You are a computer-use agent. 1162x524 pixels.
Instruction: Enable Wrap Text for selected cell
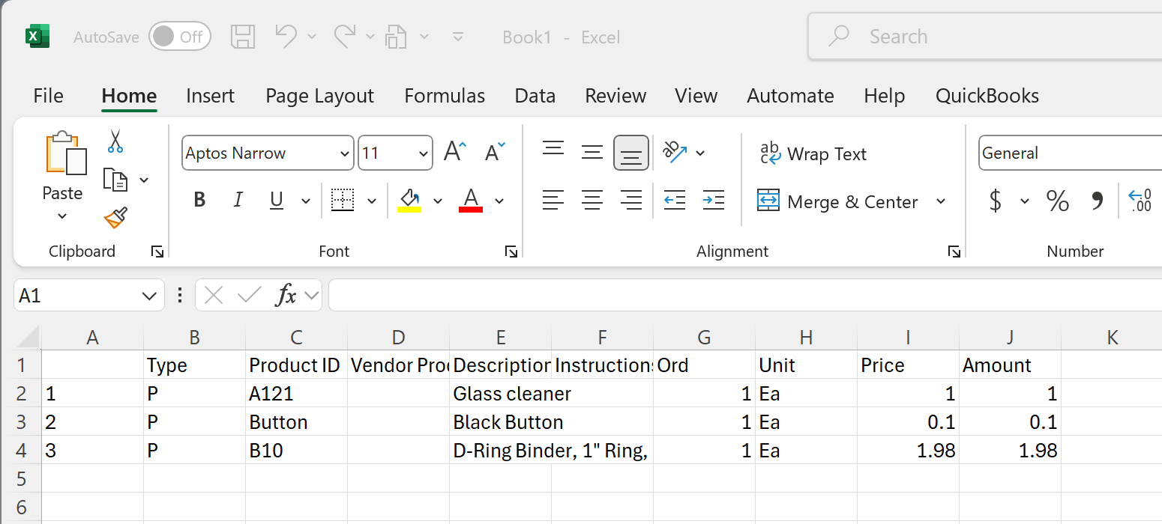[x=813, y=153]
